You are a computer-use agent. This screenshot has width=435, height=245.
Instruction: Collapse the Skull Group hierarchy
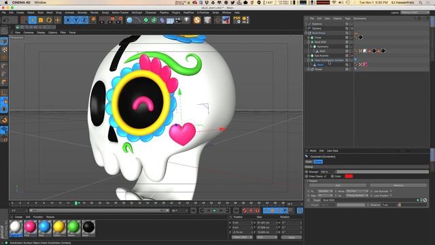click(x=307, y=33)
